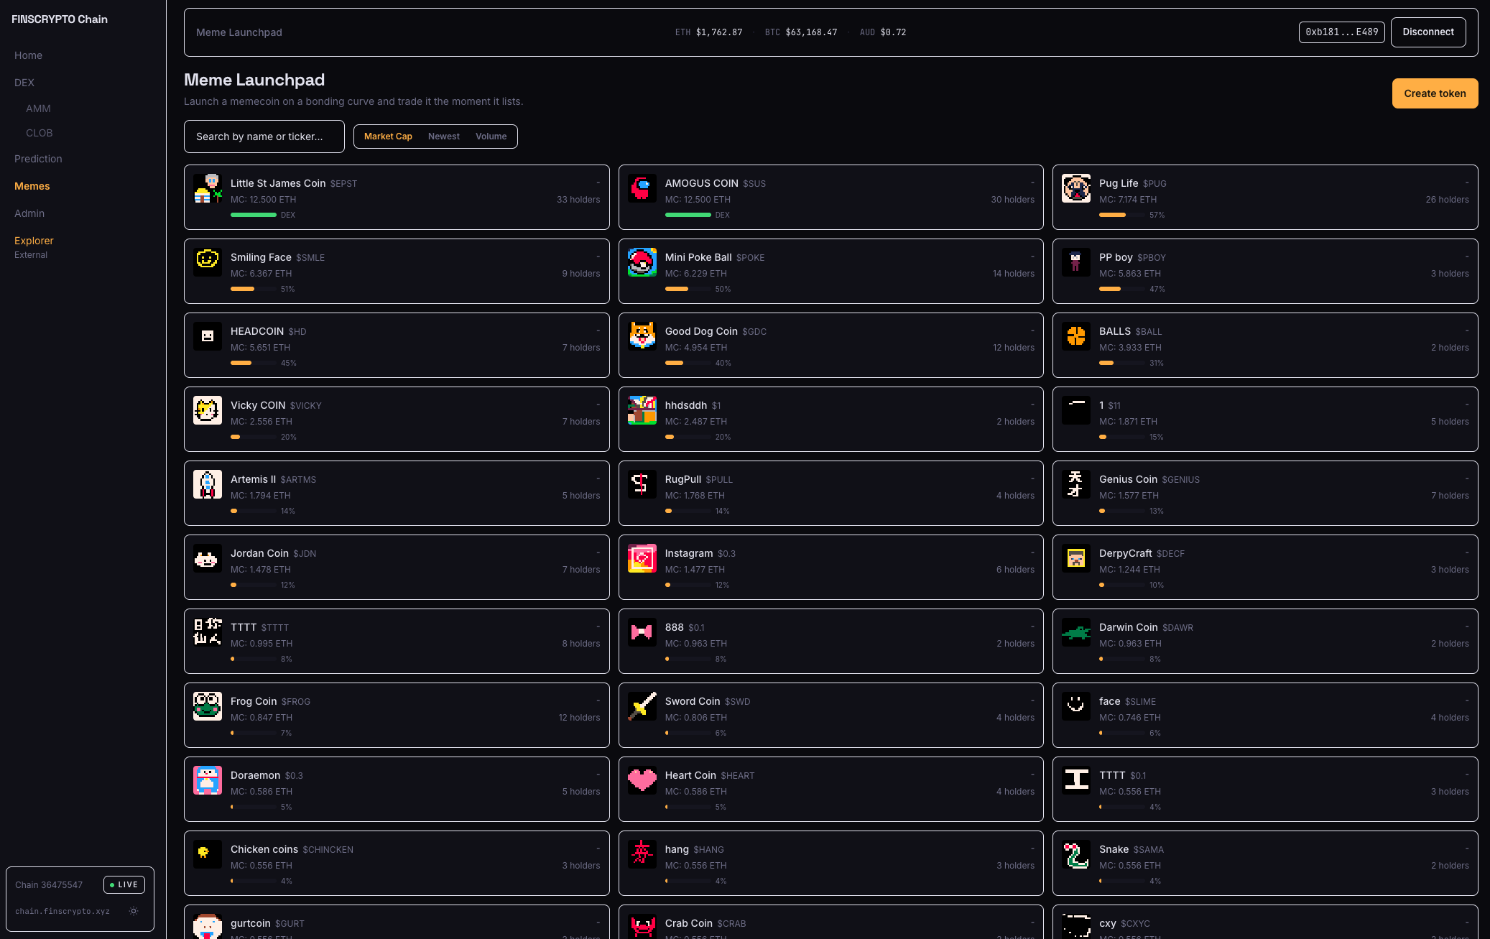Open the Prediction page
1490x939 pixels.
[38, 159]
